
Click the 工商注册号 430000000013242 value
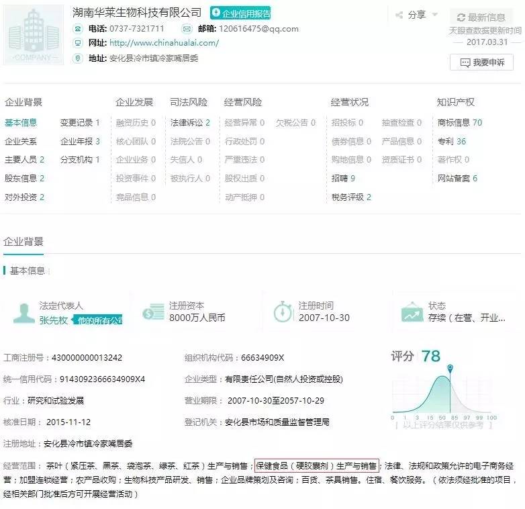click(x=87, y=358)
